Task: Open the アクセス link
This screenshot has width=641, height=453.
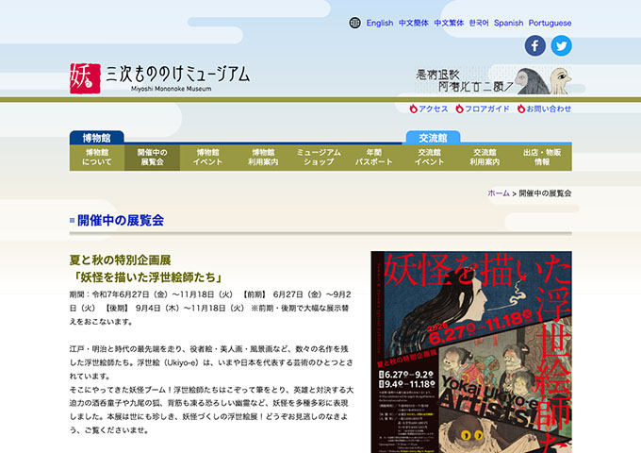Action: 433,109
